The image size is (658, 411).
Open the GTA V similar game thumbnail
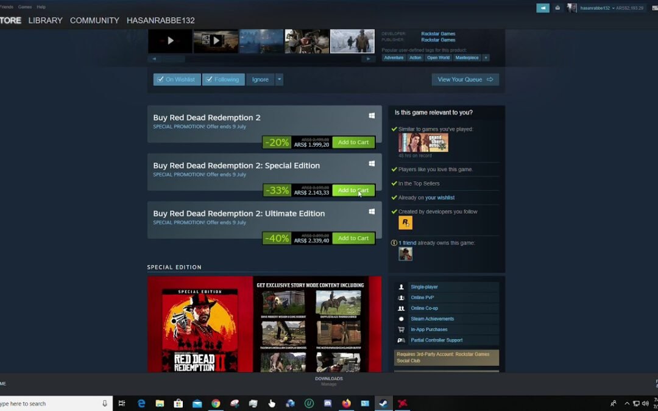tap(423, 142)
